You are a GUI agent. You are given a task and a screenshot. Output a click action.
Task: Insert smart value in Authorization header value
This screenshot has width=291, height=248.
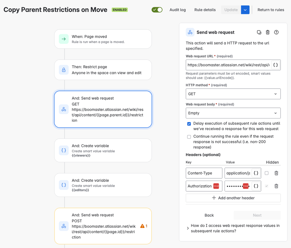256,186
